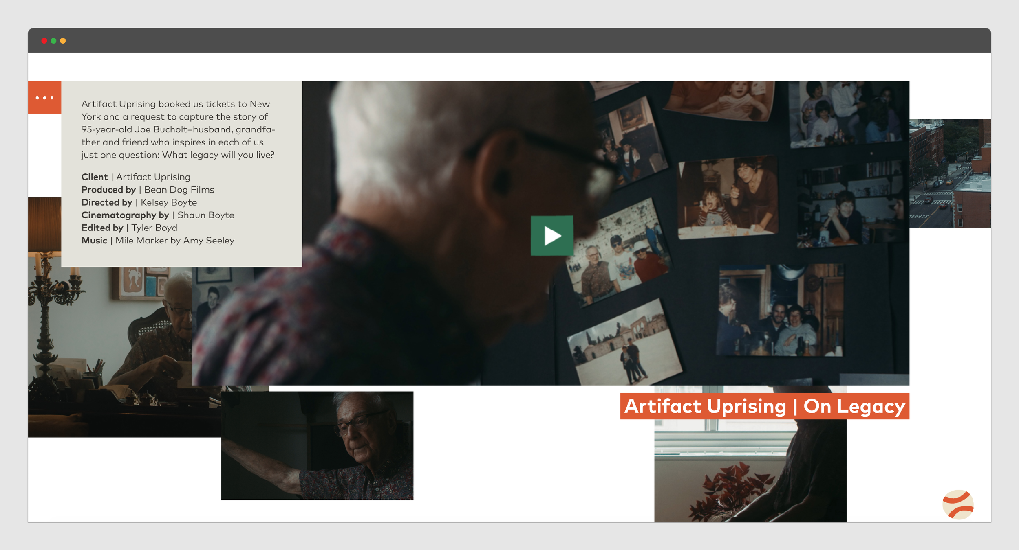Open the orange three-dots menu
The image size is (1019, 550).
[x=44, y=98]
